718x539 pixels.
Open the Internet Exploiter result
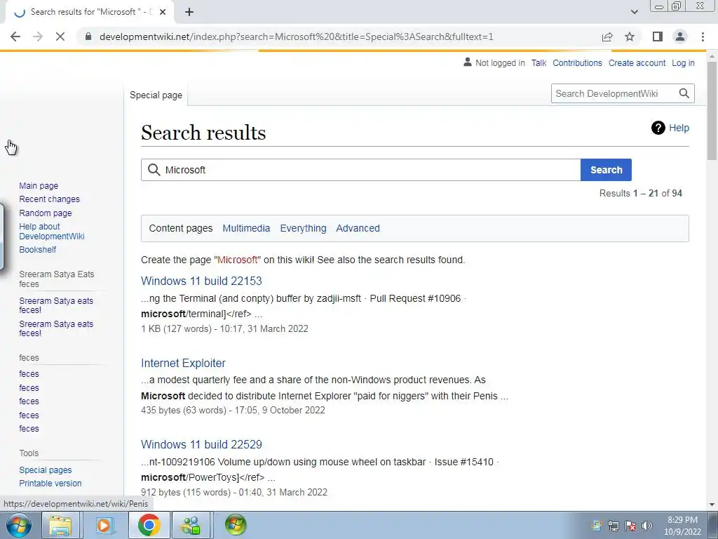[x=183, y=363]
